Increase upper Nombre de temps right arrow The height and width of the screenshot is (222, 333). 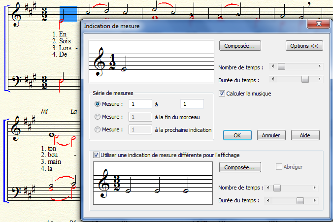tap(320, 66)
